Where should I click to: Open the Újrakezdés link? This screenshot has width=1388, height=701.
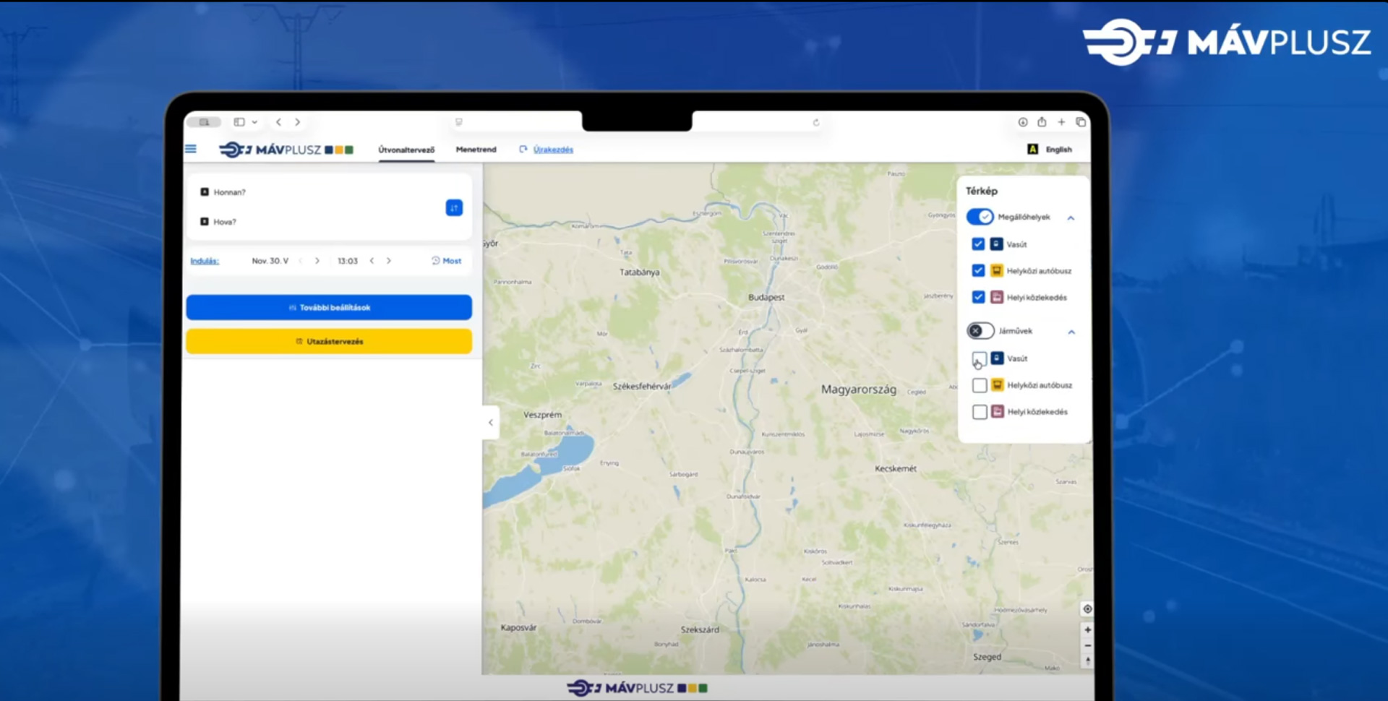point(552,150)
